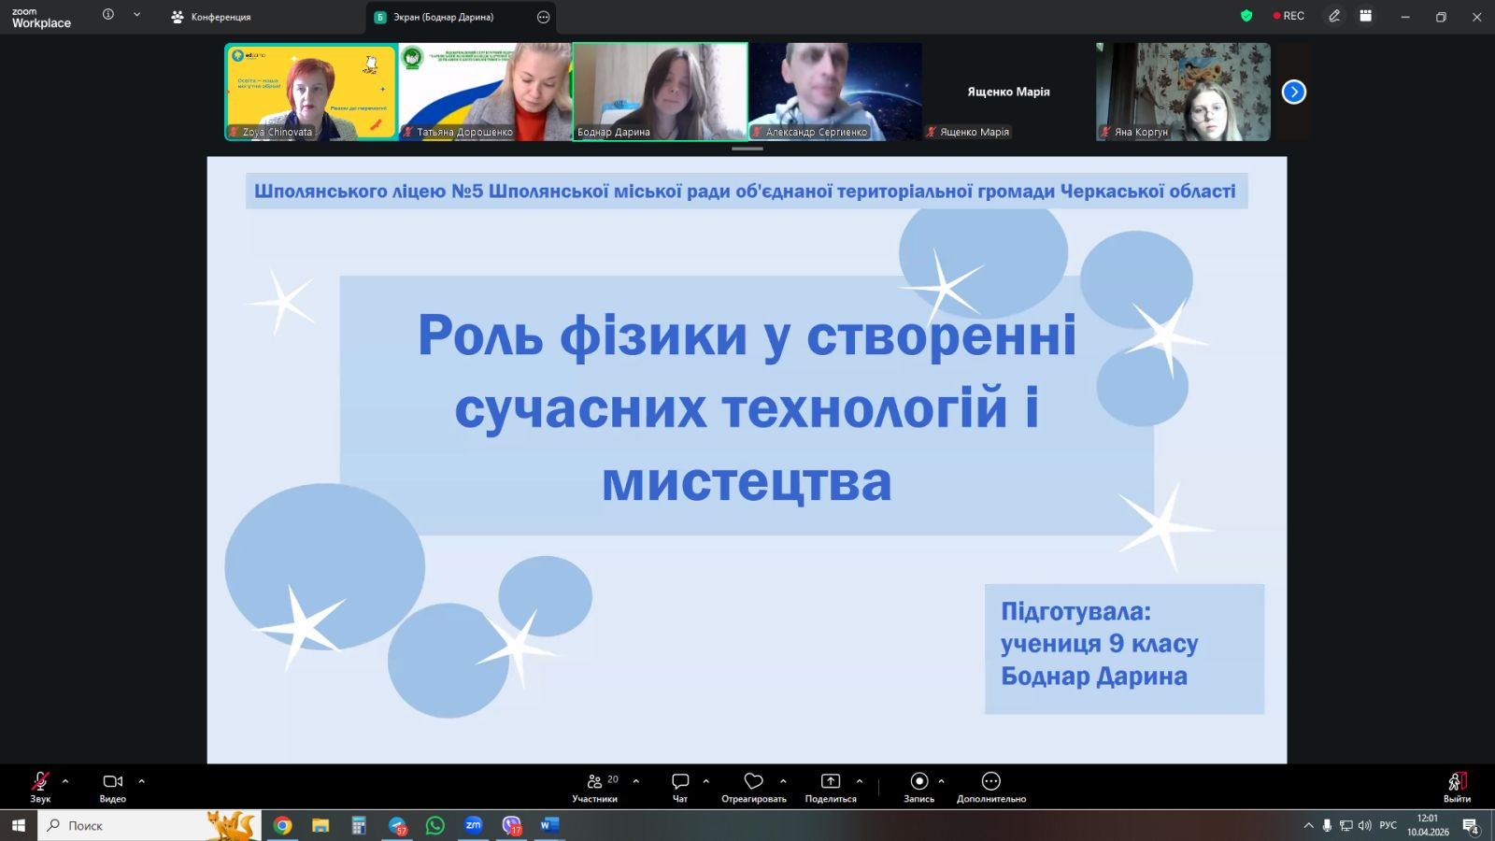Open the More options icon
The height and width of the screenshot is (841, 1495).
pyautogui.click(x=990, y=782)
